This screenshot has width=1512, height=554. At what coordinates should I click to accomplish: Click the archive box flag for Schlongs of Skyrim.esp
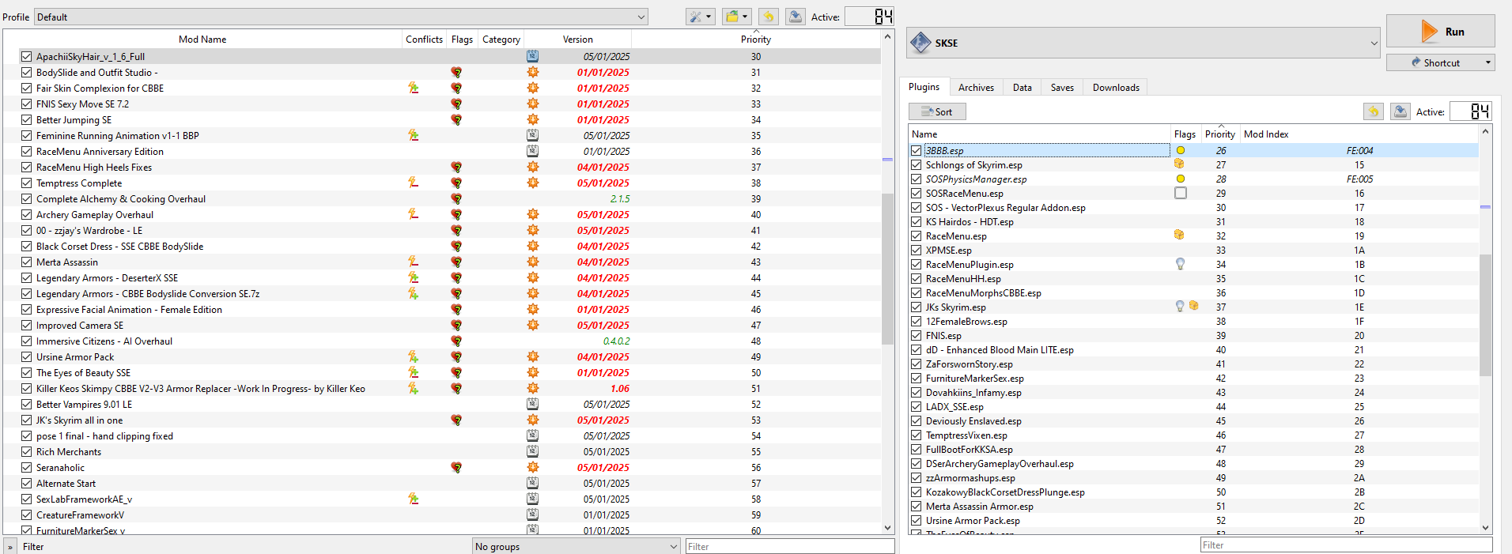[x=1179, y=164]
